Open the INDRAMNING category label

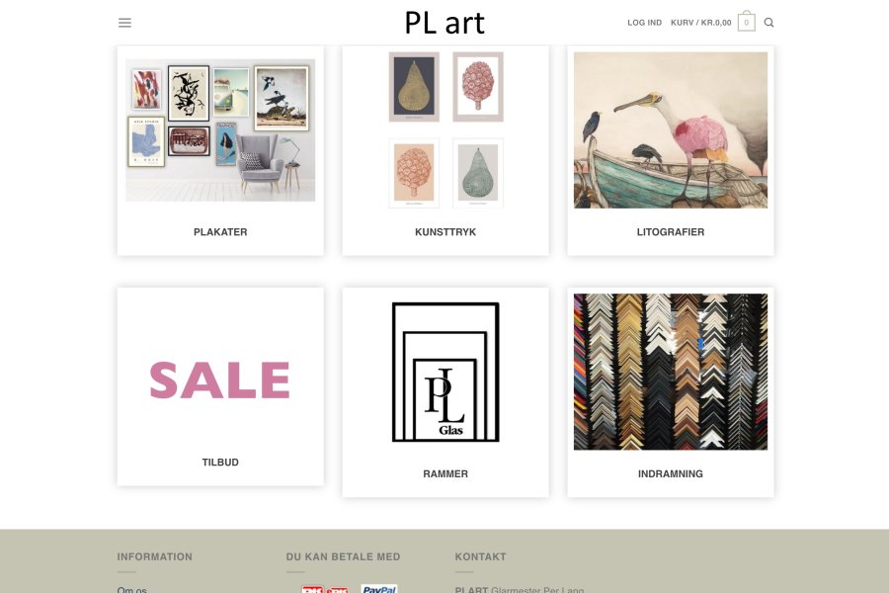click(671, 473)
